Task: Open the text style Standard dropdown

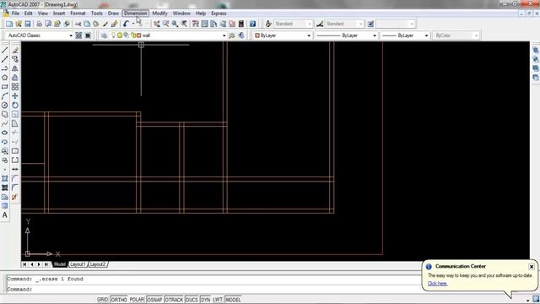Action: (x=310, y=24)
